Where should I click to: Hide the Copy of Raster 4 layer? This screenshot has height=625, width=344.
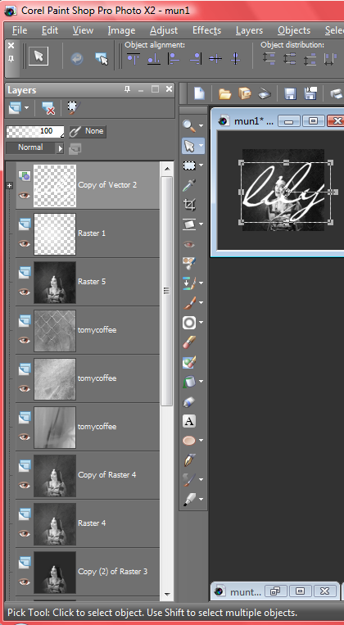[25, 485]
